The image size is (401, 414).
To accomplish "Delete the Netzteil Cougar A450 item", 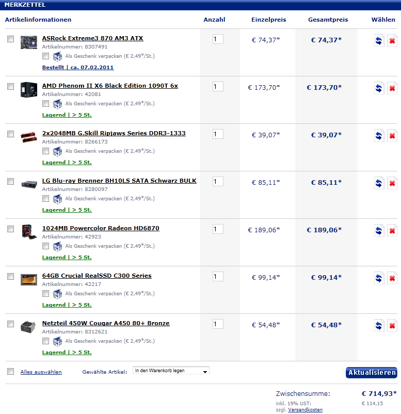I will 392,326.
